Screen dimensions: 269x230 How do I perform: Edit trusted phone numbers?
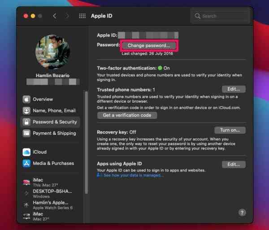[234, 89]
